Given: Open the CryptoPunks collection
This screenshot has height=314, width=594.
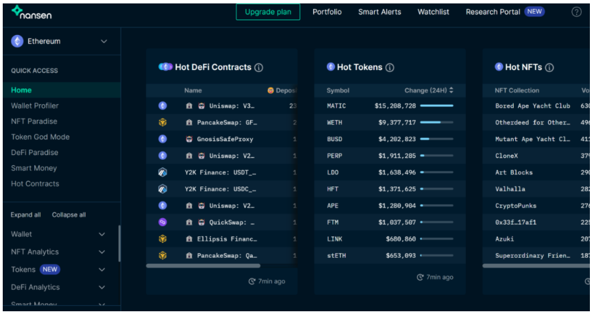Looking at the screenshot, I should pos(516,206).
